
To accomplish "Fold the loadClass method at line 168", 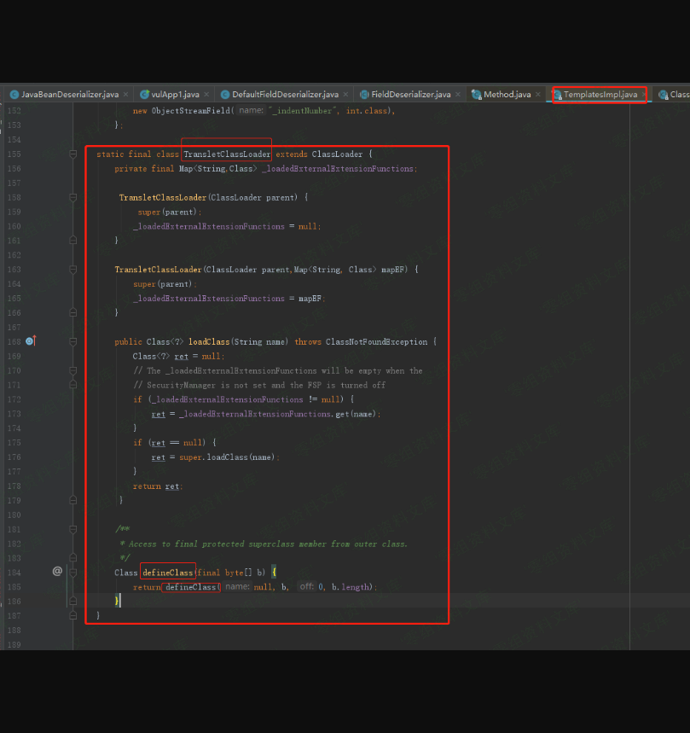I will [73, 341].
